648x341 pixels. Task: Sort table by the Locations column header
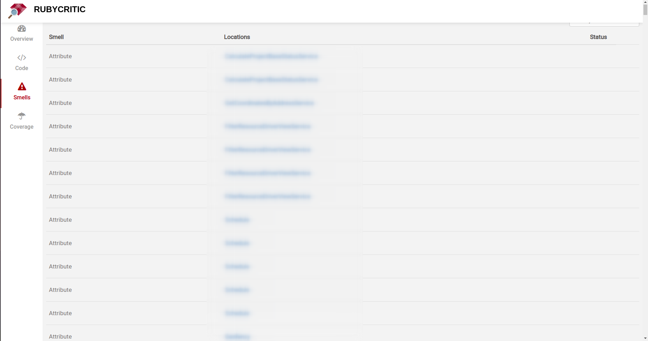point(237,37)
